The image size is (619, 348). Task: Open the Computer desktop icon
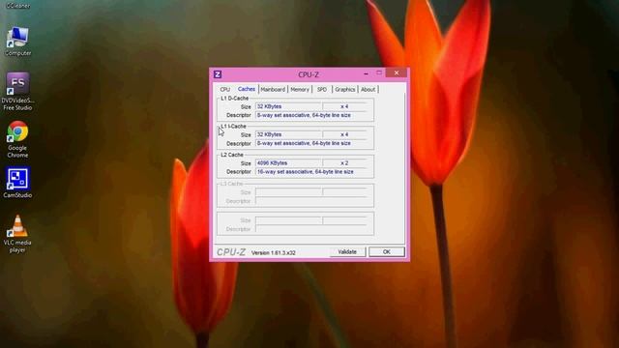point(17,42)
